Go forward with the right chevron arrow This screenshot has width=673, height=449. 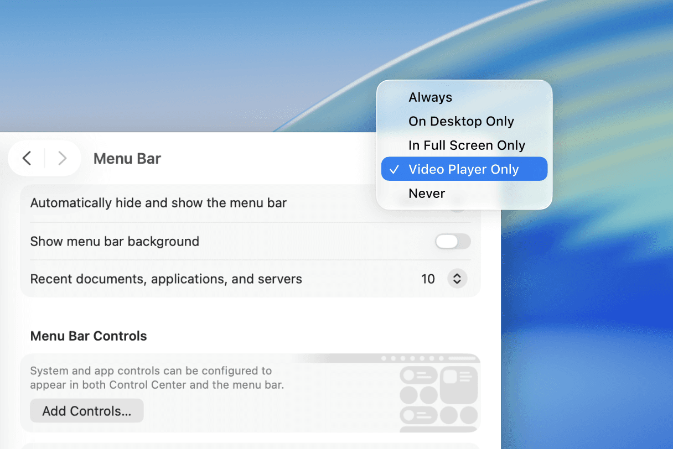pyautogui.click(x=62, y=159)
